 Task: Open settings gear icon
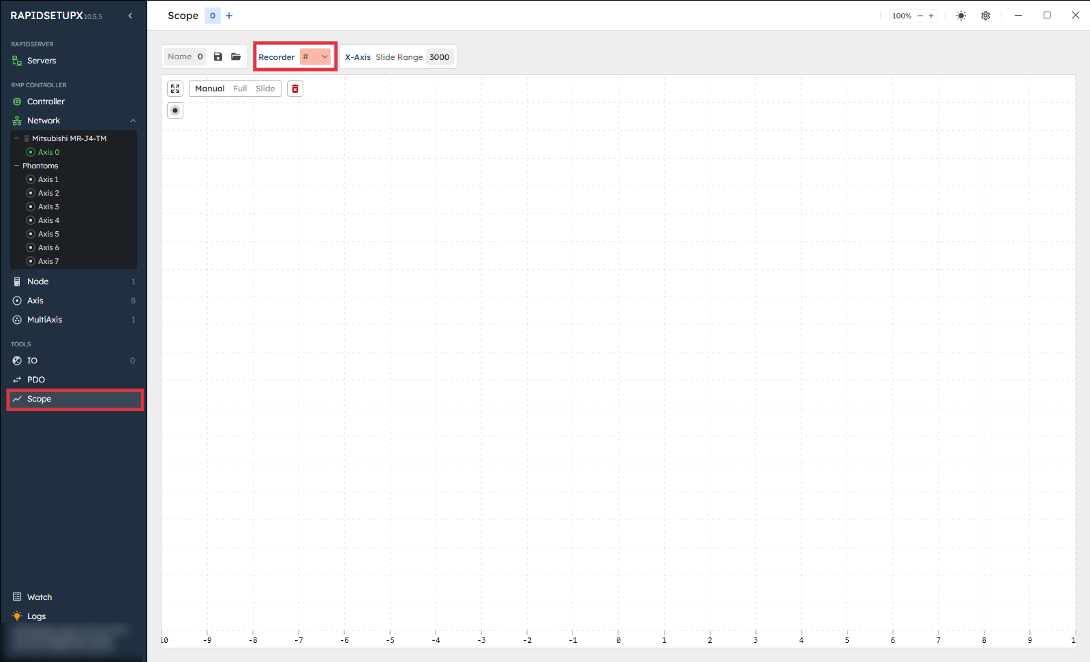[x=986, y=16]
